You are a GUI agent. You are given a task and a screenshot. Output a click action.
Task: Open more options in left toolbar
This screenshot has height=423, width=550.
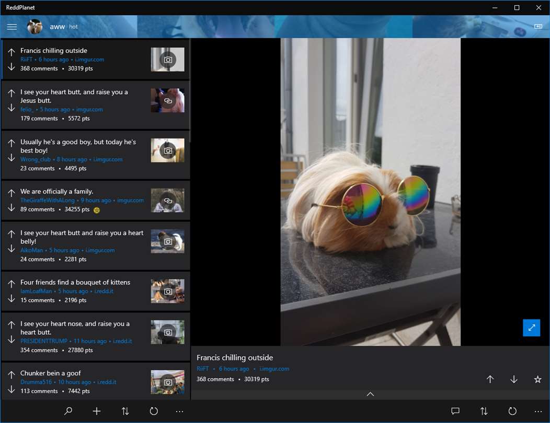(x=179, y=412)
